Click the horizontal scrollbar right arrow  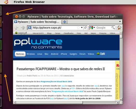[118, 103]
